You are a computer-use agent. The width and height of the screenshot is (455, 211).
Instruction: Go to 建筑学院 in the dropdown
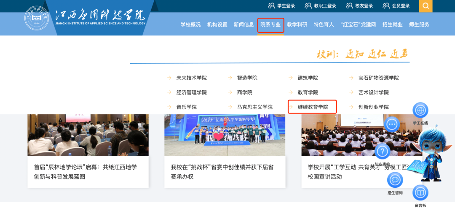tap(308, 78)
